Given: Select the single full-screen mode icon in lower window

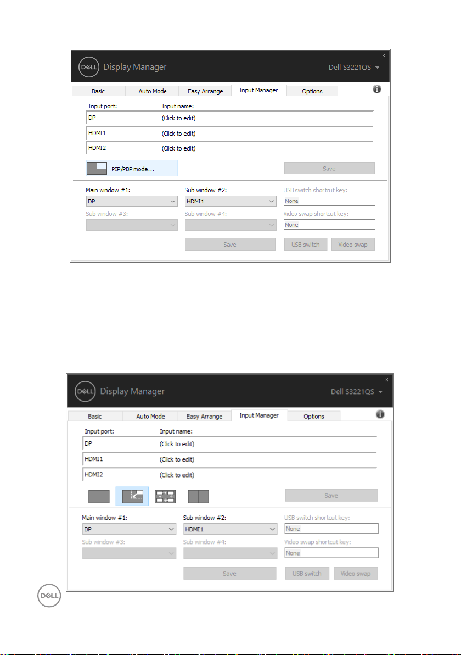Looking at the screenshot, I should 99,496.
